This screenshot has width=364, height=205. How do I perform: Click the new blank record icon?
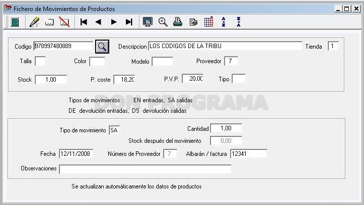pos(49,23)
